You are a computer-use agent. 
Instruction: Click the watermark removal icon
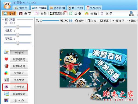6,101
